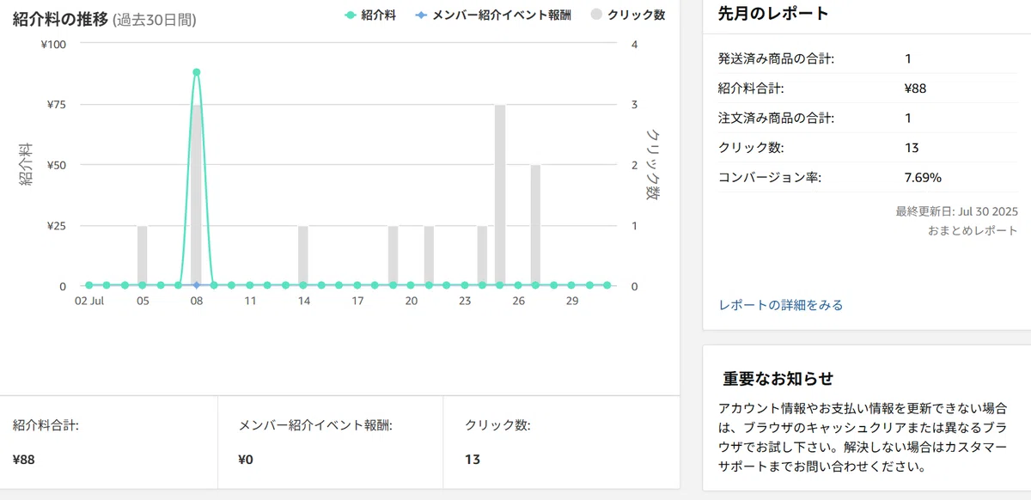
Task: Toggle the クリック数 legend series
Action: [x=627, y=15]
